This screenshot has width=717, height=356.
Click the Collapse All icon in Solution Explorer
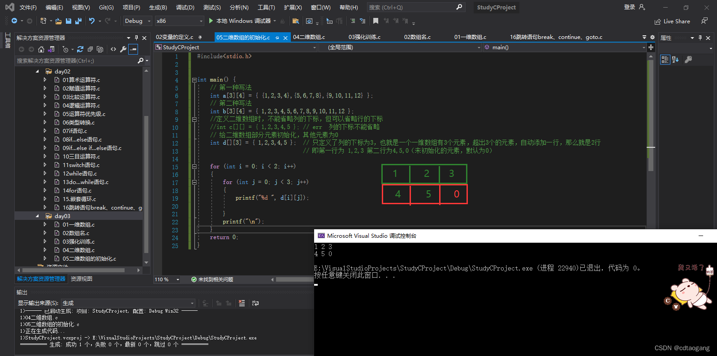coord(90,49)
